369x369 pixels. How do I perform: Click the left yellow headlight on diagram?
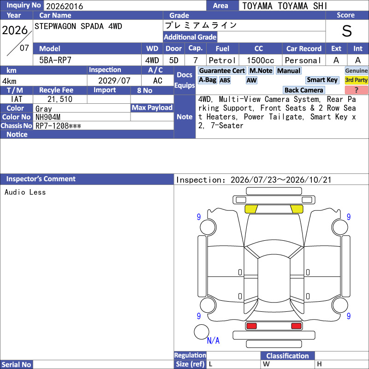click(x=251, y=209)
